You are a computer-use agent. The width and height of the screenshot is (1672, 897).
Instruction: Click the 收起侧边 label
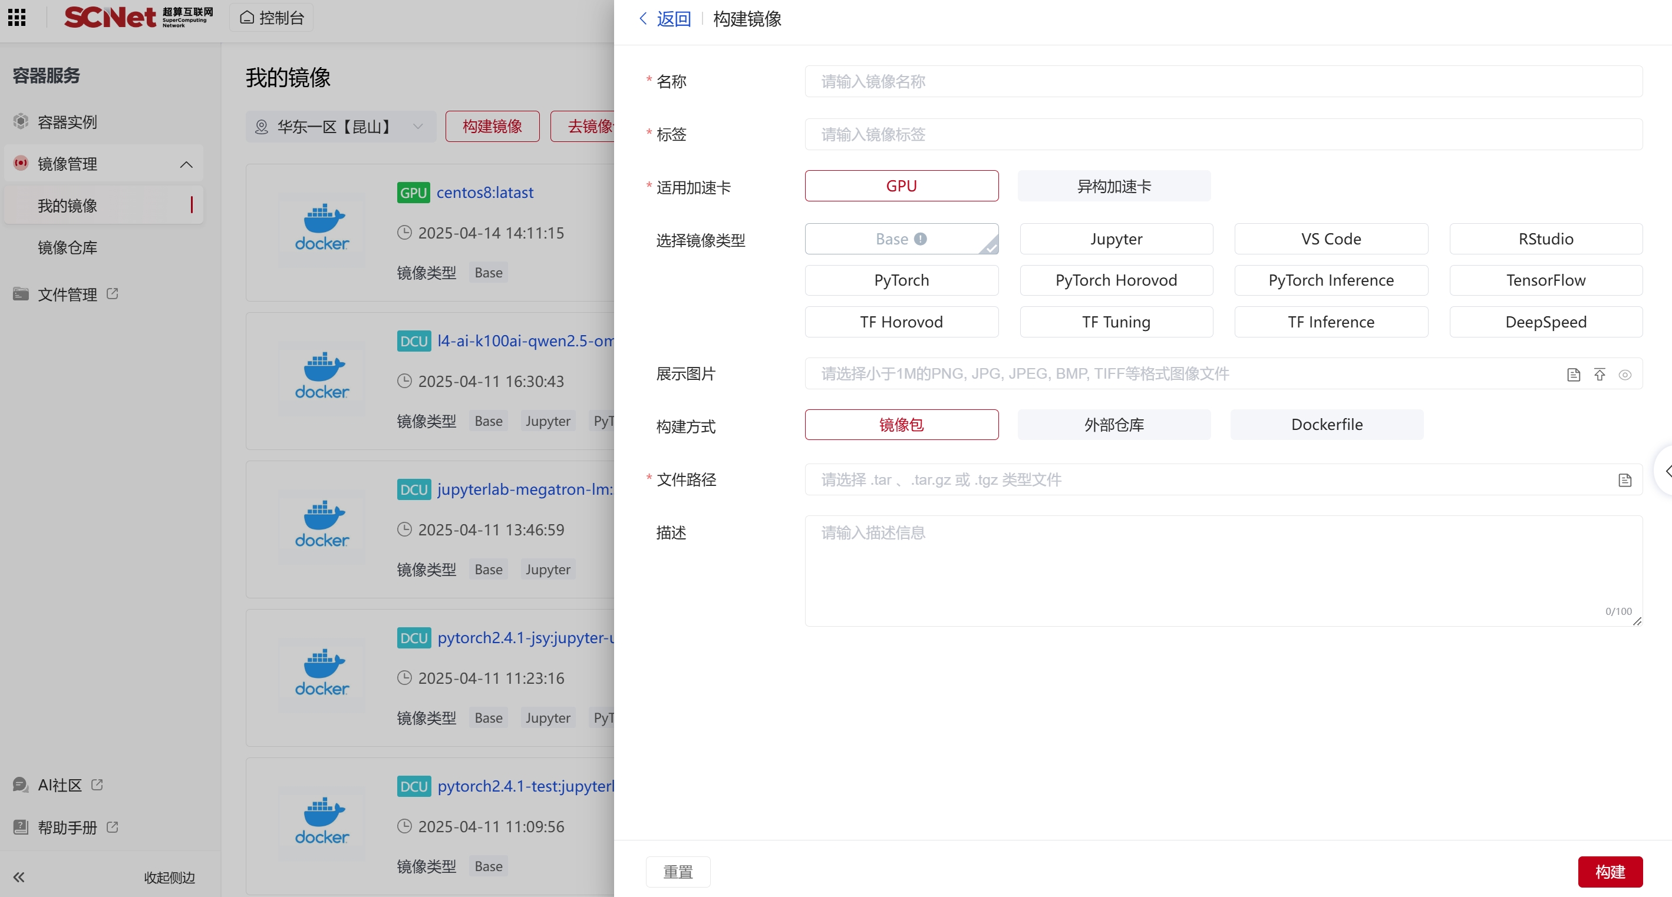pos(169,877)
